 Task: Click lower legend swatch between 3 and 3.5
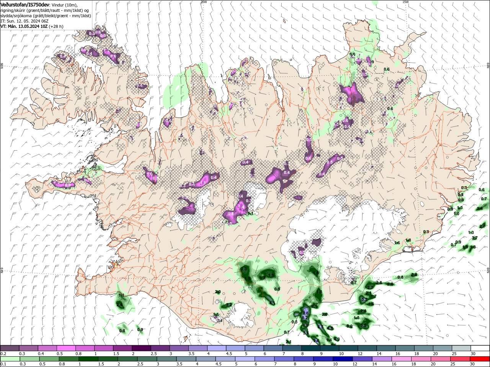click(167, 359)
